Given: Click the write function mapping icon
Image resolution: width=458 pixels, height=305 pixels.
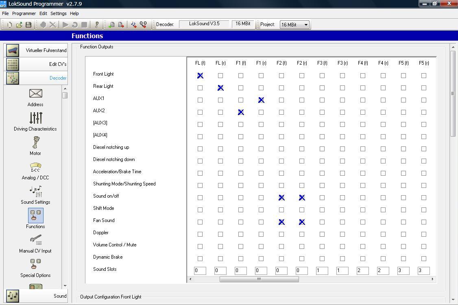Looking at the screenshot, I should 143,25.
